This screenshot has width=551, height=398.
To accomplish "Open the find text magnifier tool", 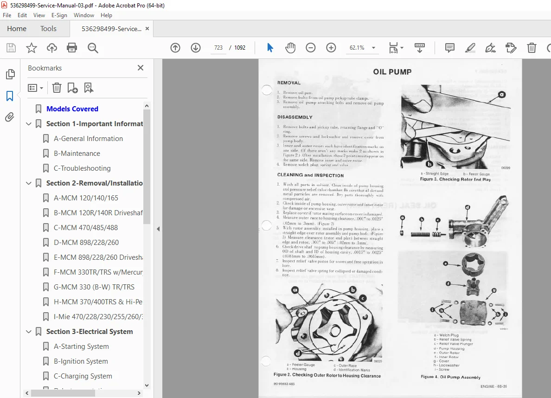I will 93,48.
